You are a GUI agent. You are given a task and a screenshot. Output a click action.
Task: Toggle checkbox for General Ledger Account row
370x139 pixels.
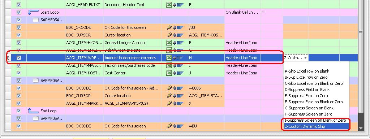coord(19,43)
